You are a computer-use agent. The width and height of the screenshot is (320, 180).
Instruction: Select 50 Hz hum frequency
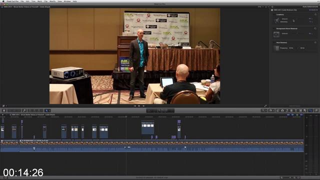pos(291,48)
